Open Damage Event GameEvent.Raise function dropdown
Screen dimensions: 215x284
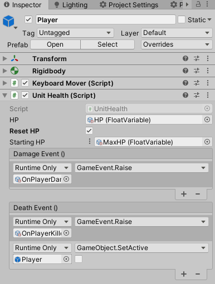[x=141, y=168]
